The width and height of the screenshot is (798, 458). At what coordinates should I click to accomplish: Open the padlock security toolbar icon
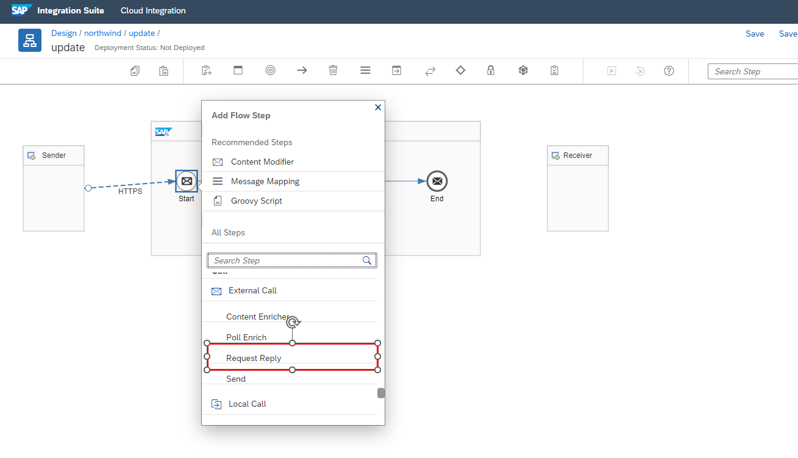(491, 70)
